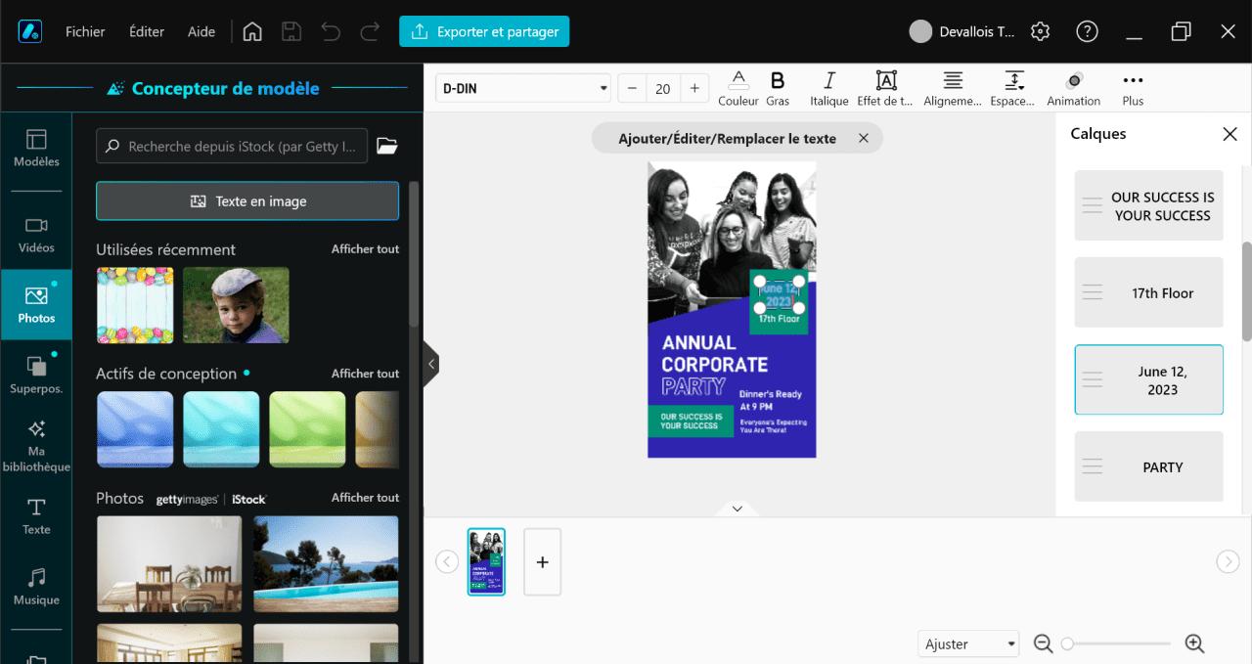Open the Modèles sidebar panel
Viewport: 1252px width, 664px height.
(36, 149)
